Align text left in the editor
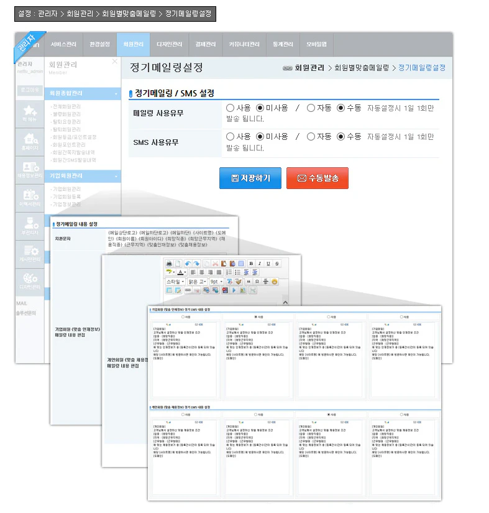The image size is (489, 513). coord(193,272)
